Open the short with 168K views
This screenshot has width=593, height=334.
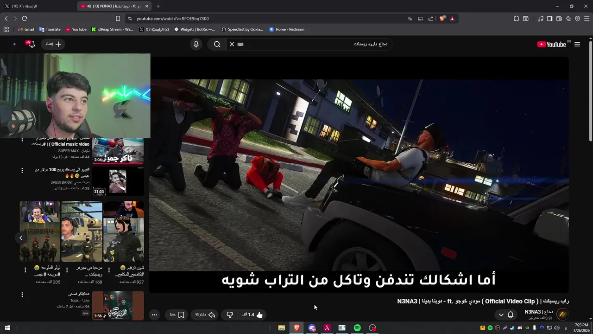(82, 231)
